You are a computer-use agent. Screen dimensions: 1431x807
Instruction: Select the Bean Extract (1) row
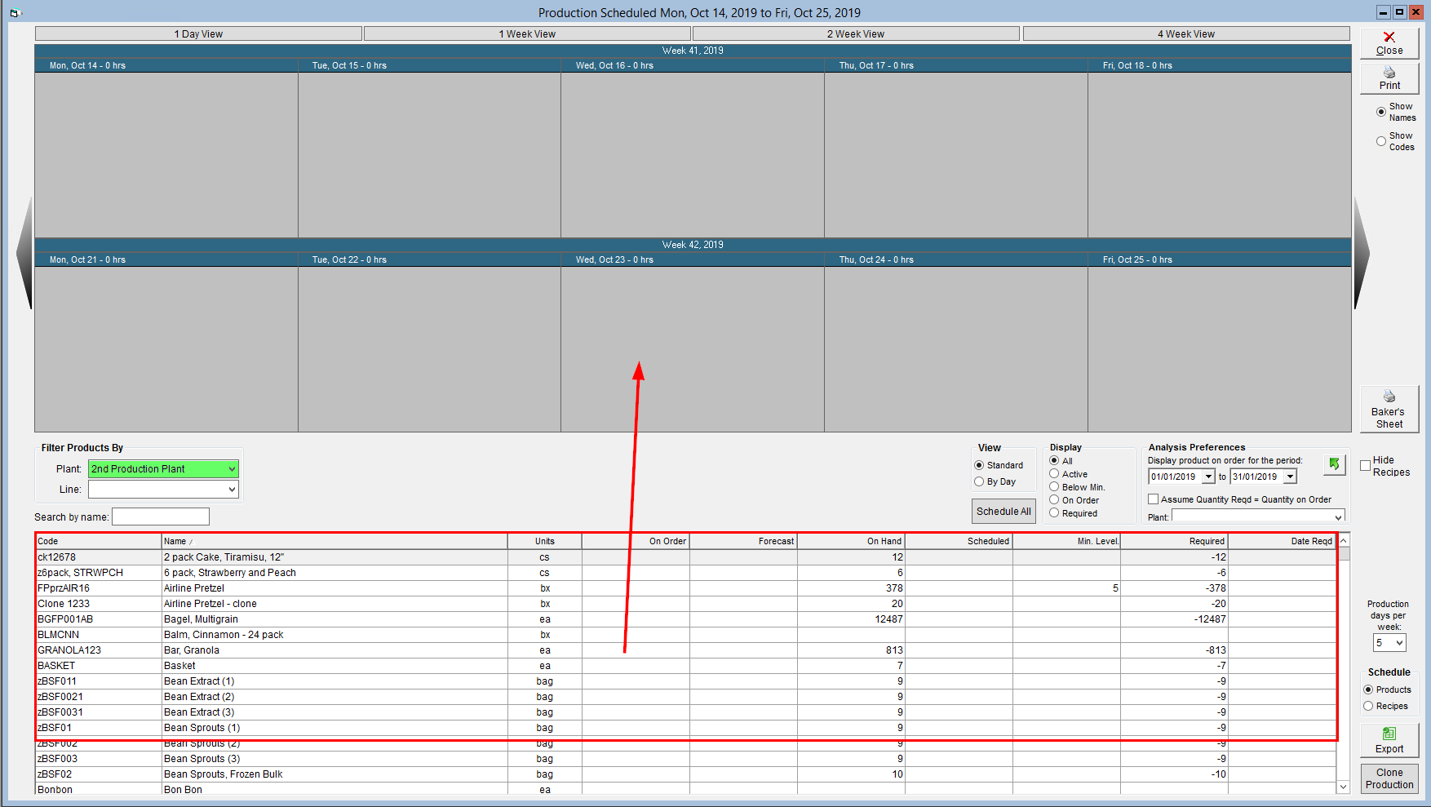coord(685,681)
